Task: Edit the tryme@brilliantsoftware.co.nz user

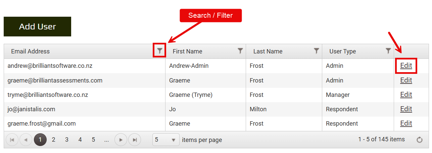Action: 406,95
